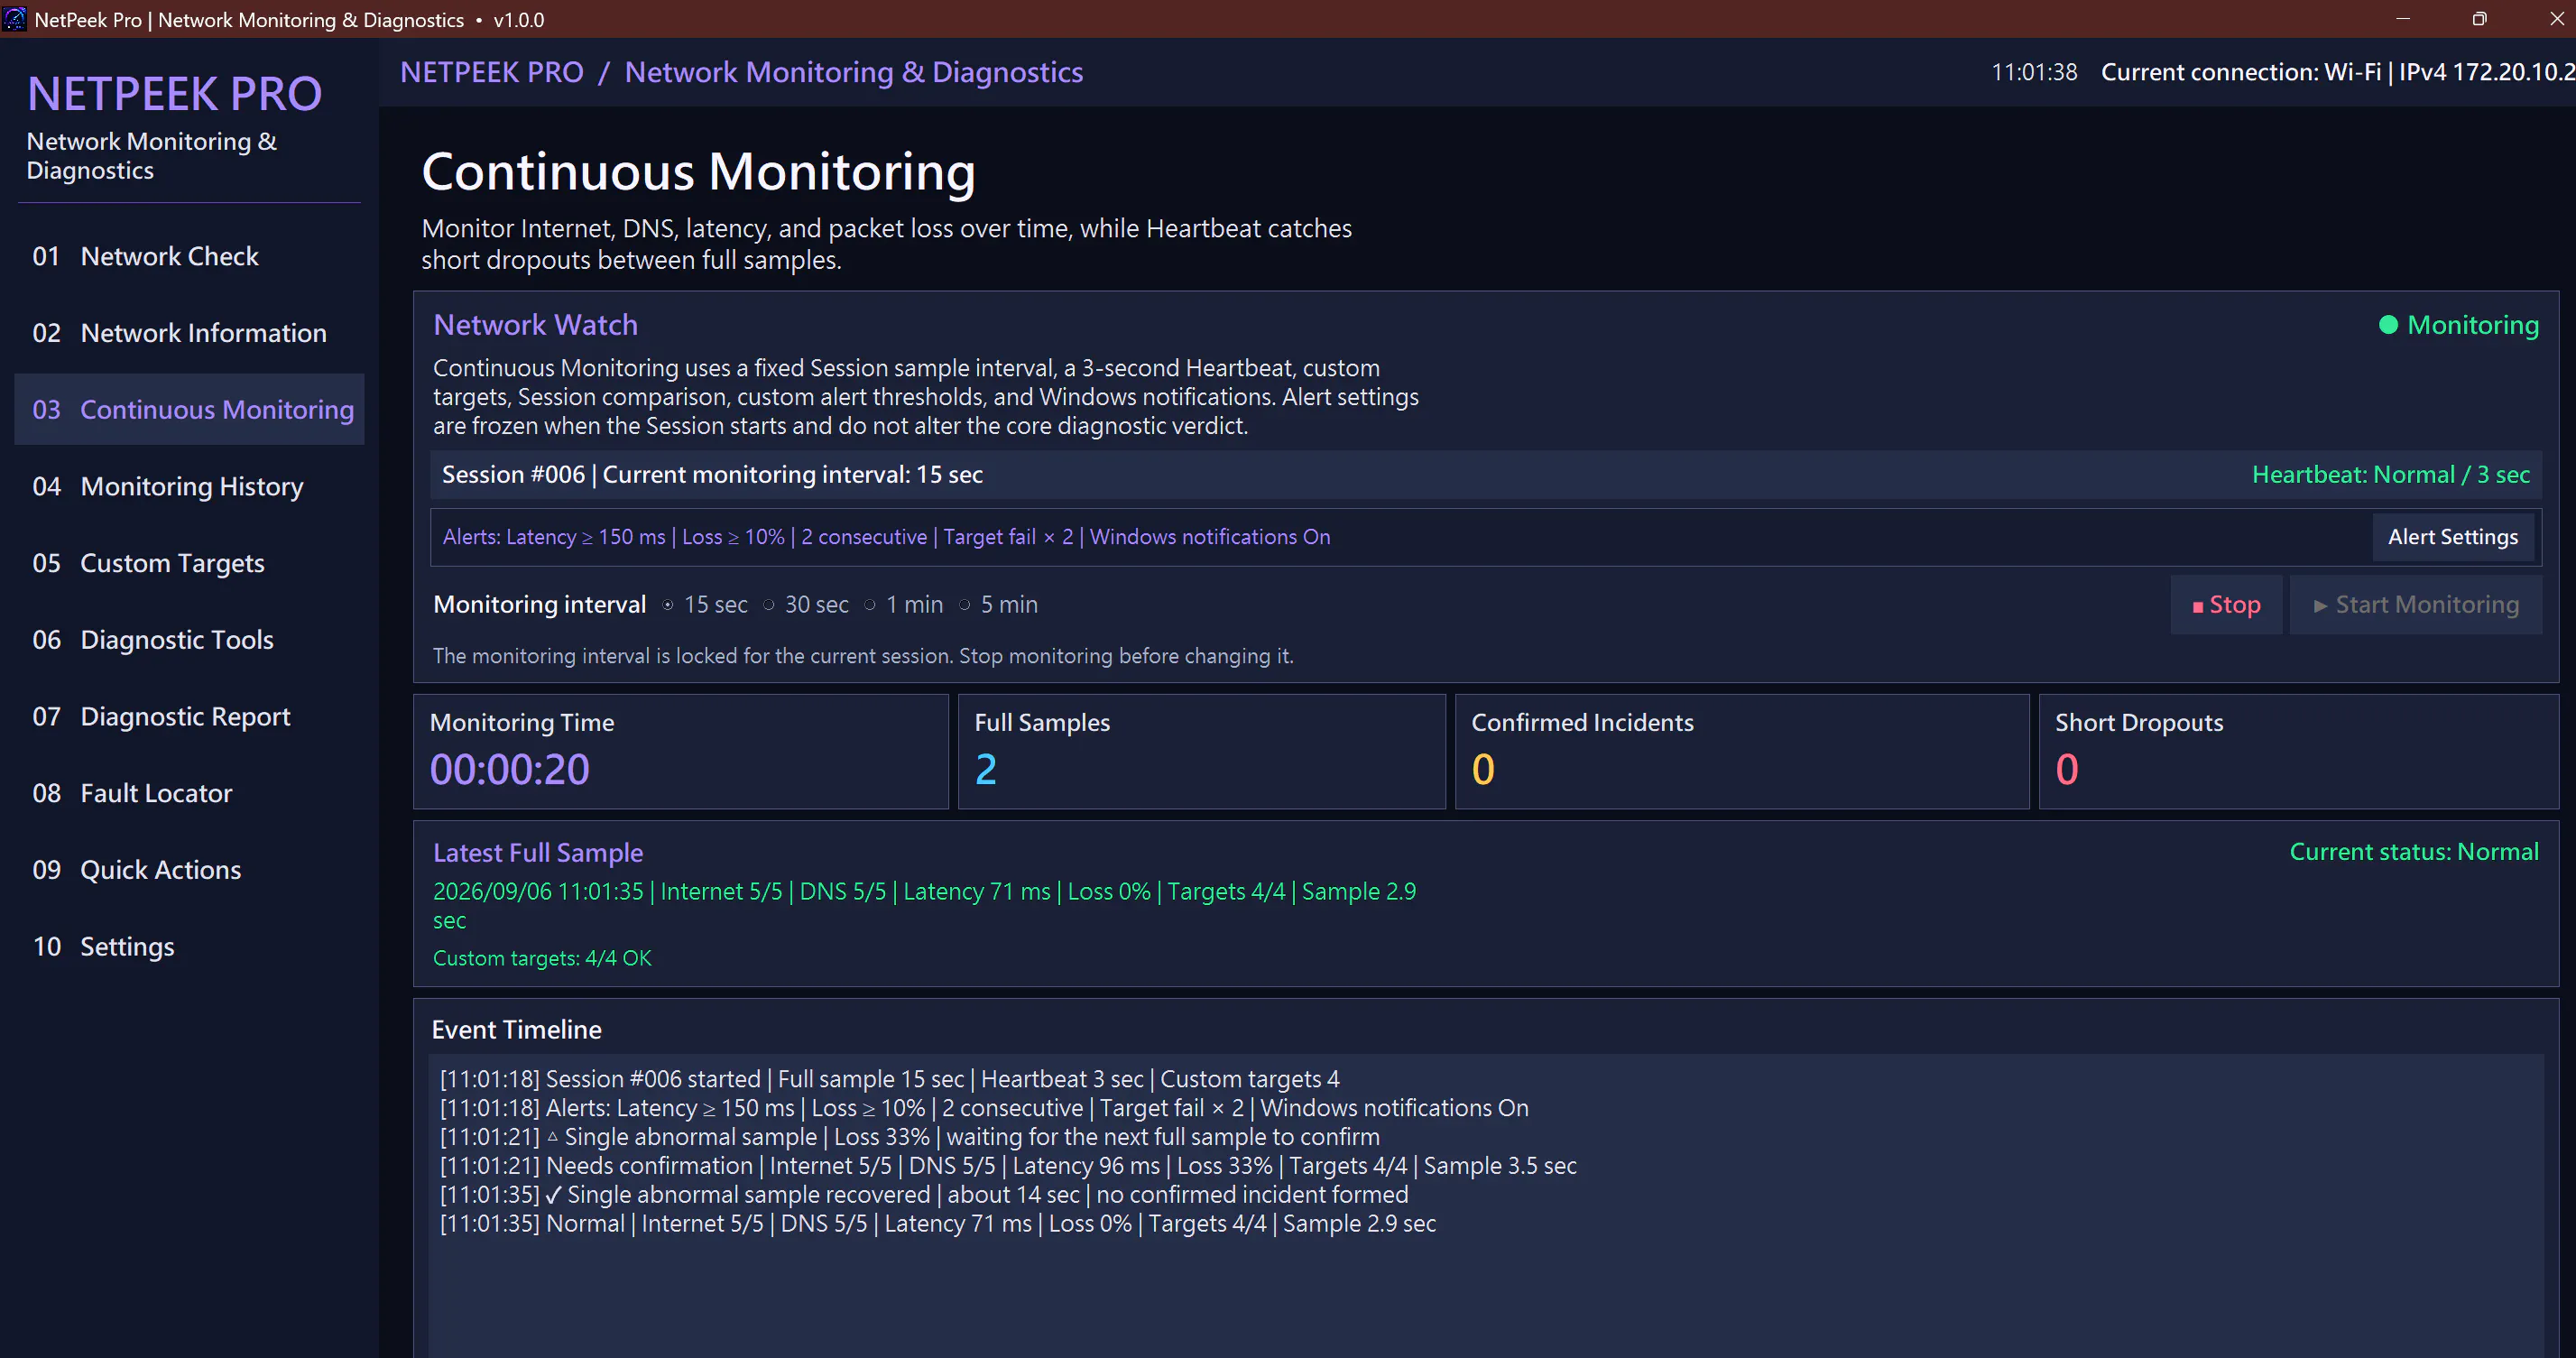
Task: Click the NETPEEK PRO sidebar logo
Action: click(x=175, y=94)
